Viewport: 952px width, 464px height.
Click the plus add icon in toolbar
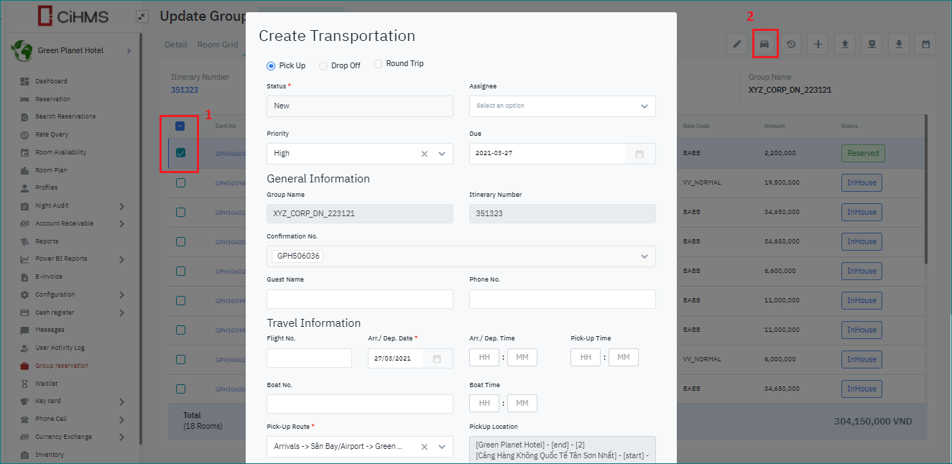tap(818, 45)
